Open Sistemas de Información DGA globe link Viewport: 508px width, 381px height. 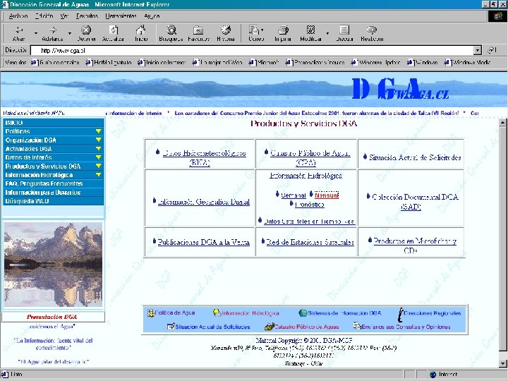(x=340, y=313)
